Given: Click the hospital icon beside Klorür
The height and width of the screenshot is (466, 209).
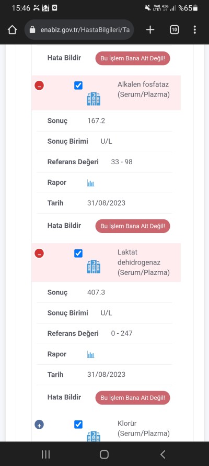Looking at the screenshot, I should click(94, 437).
